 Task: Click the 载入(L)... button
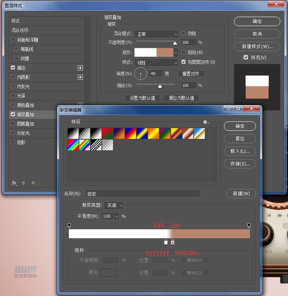coord(240,151)
